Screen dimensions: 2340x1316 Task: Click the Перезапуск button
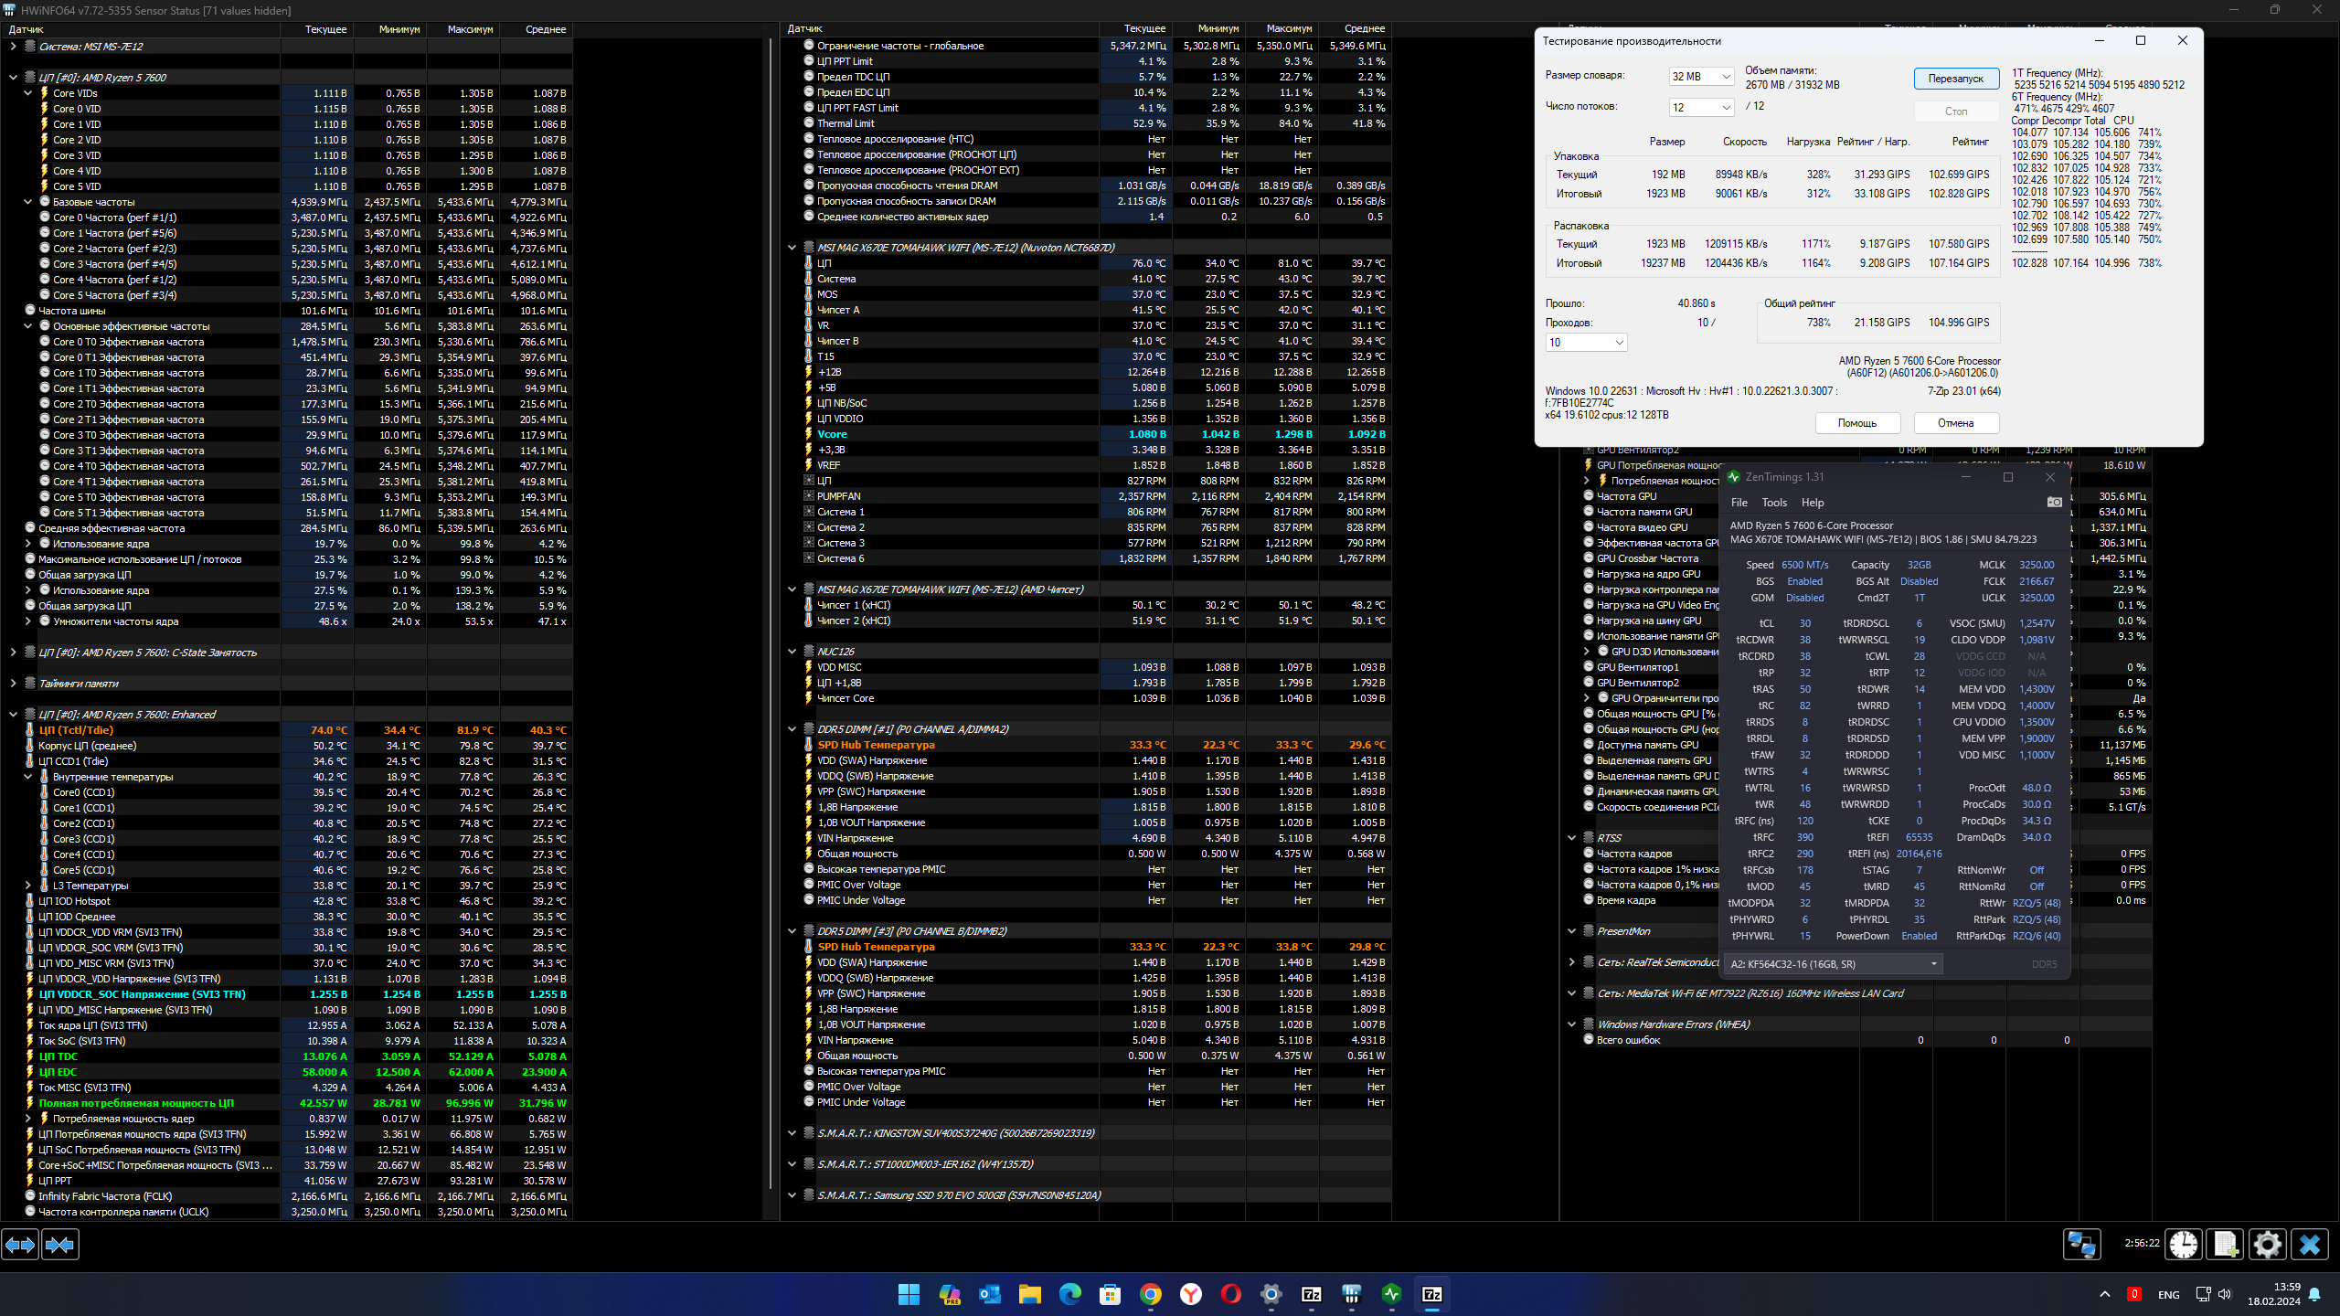1955,79
